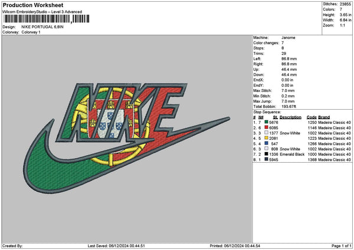
Task: Select the Down value 46.4 mm
Action: point(289,75)
